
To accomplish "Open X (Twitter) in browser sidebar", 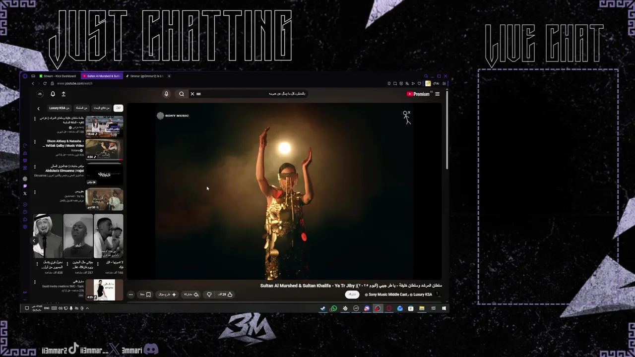I will [x=25, y=193].
